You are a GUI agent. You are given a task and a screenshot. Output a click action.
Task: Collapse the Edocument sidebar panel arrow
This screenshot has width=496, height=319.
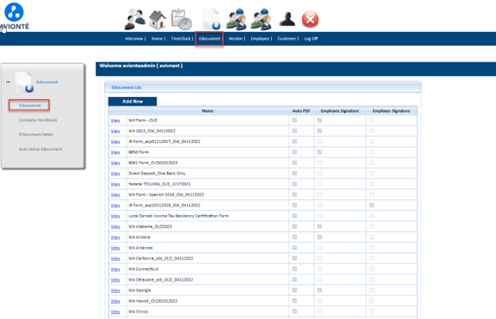9,82
